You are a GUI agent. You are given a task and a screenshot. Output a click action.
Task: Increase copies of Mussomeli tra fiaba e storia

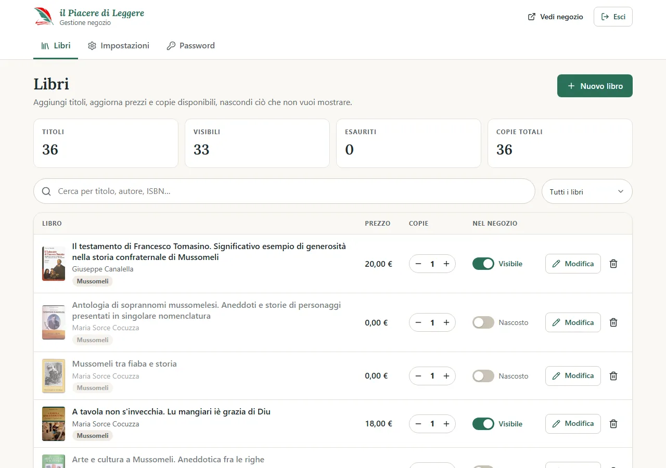[x=446, y=376]
